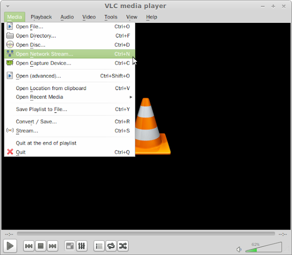Choose Open (advanced)... entry

pos(70,76)
